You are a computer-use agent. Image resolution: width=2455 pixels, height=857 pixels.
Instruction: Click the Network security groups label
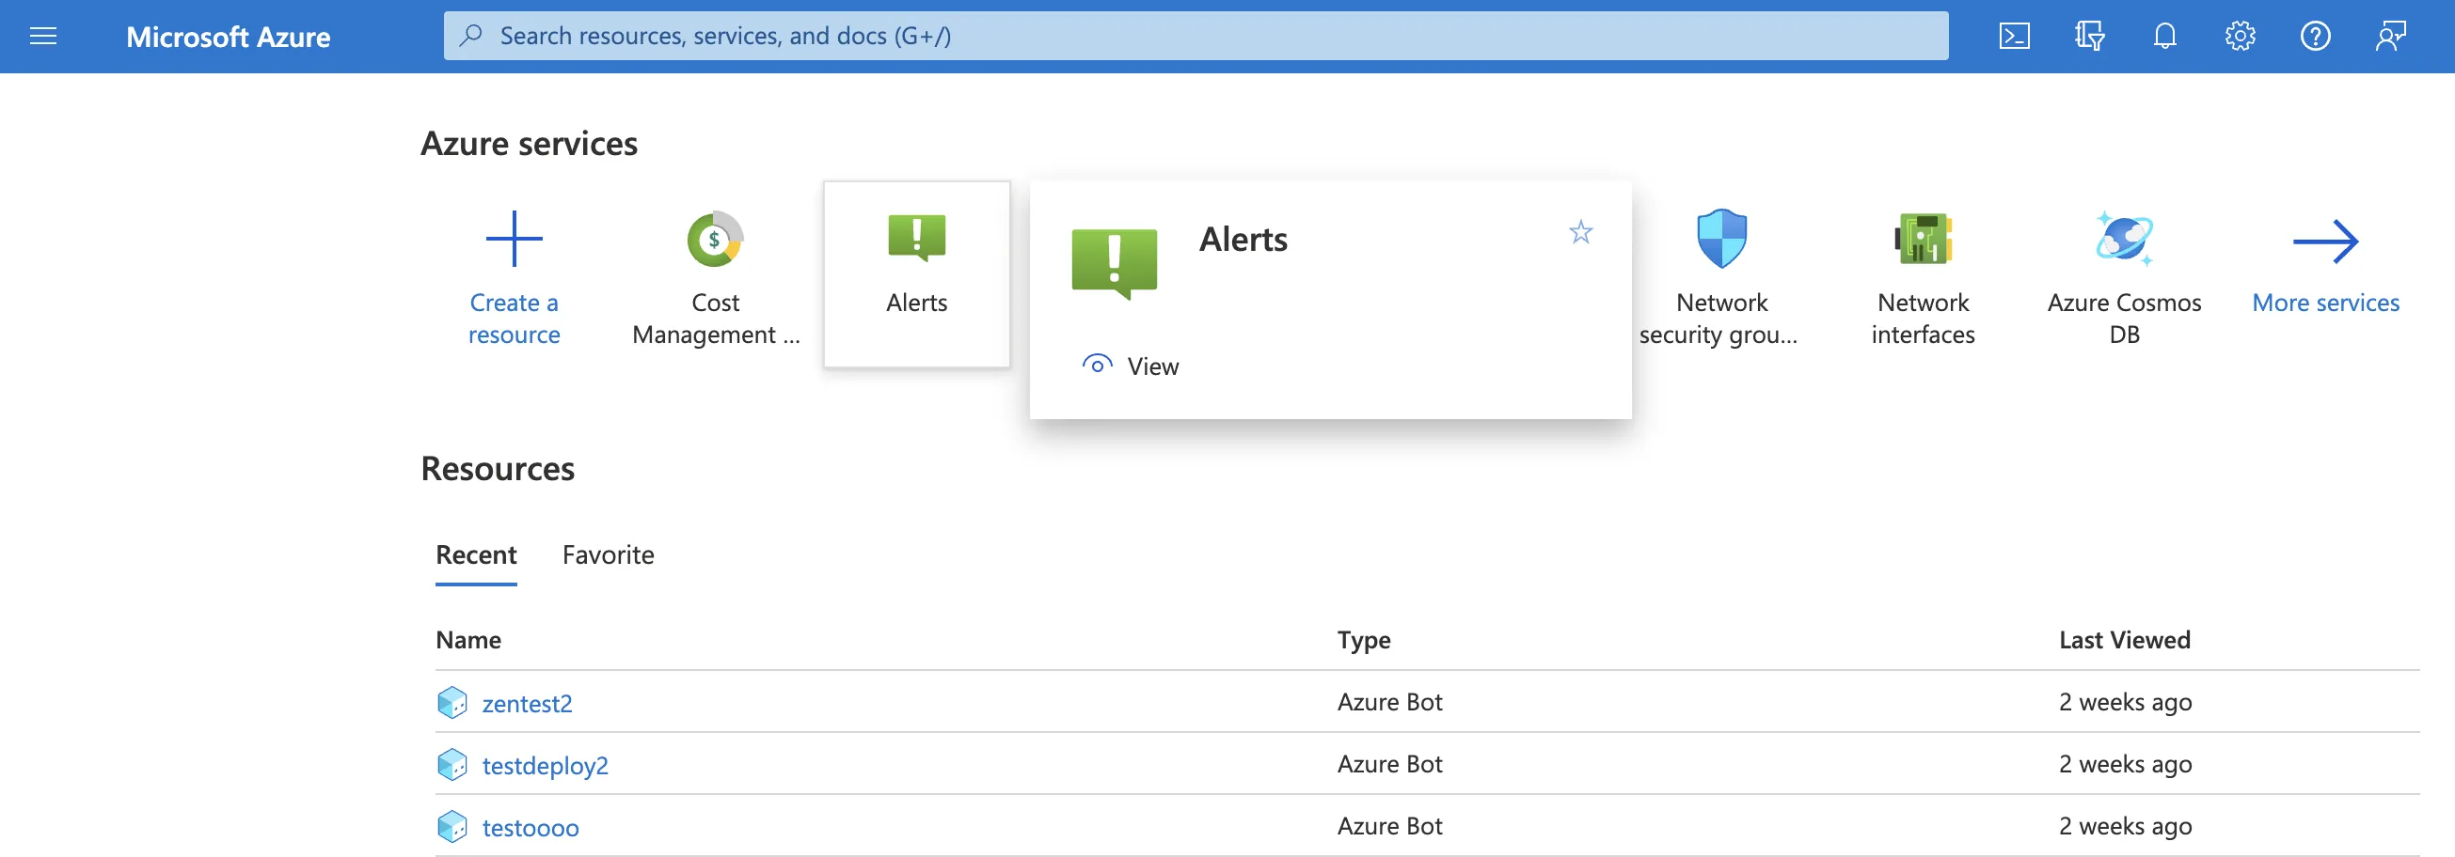click(1719, 318)
